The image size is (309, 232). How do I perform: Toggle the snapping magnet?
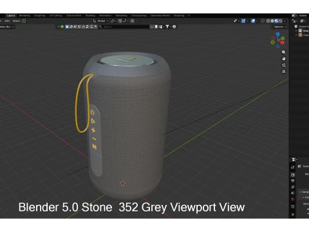coord(120,21)
